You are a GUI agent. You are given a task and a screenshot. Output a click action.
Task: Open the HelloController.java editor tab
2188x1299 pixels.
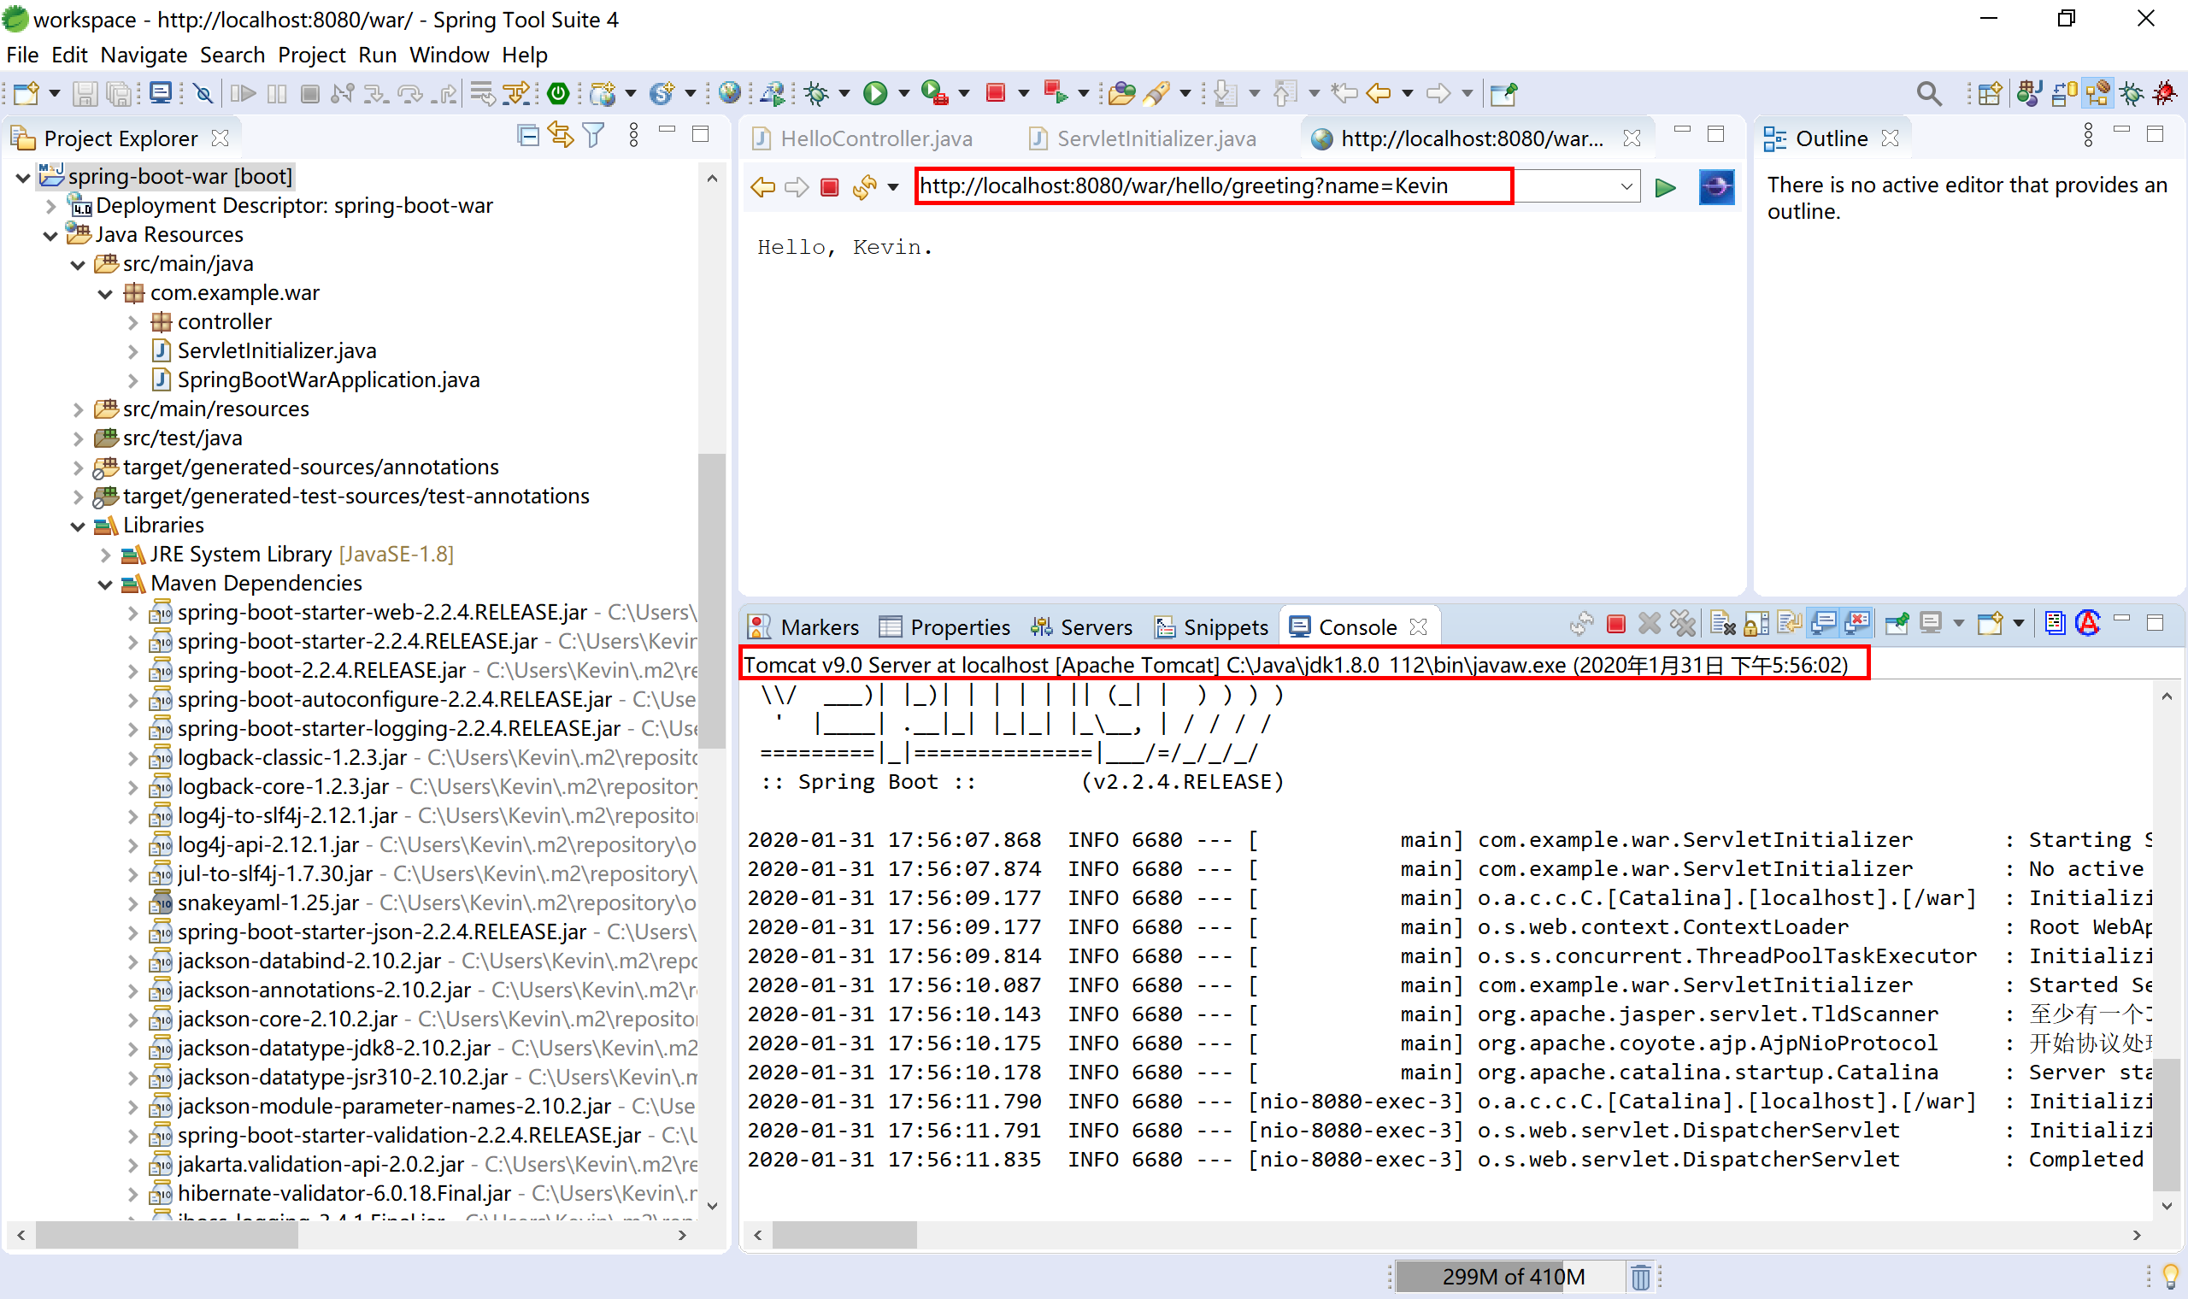coord(875,138)
